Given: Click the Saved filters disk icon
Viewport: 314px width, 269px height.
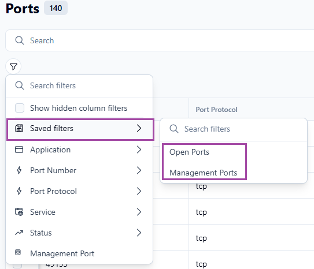Looking at the screenshot, I should point(19,128).
